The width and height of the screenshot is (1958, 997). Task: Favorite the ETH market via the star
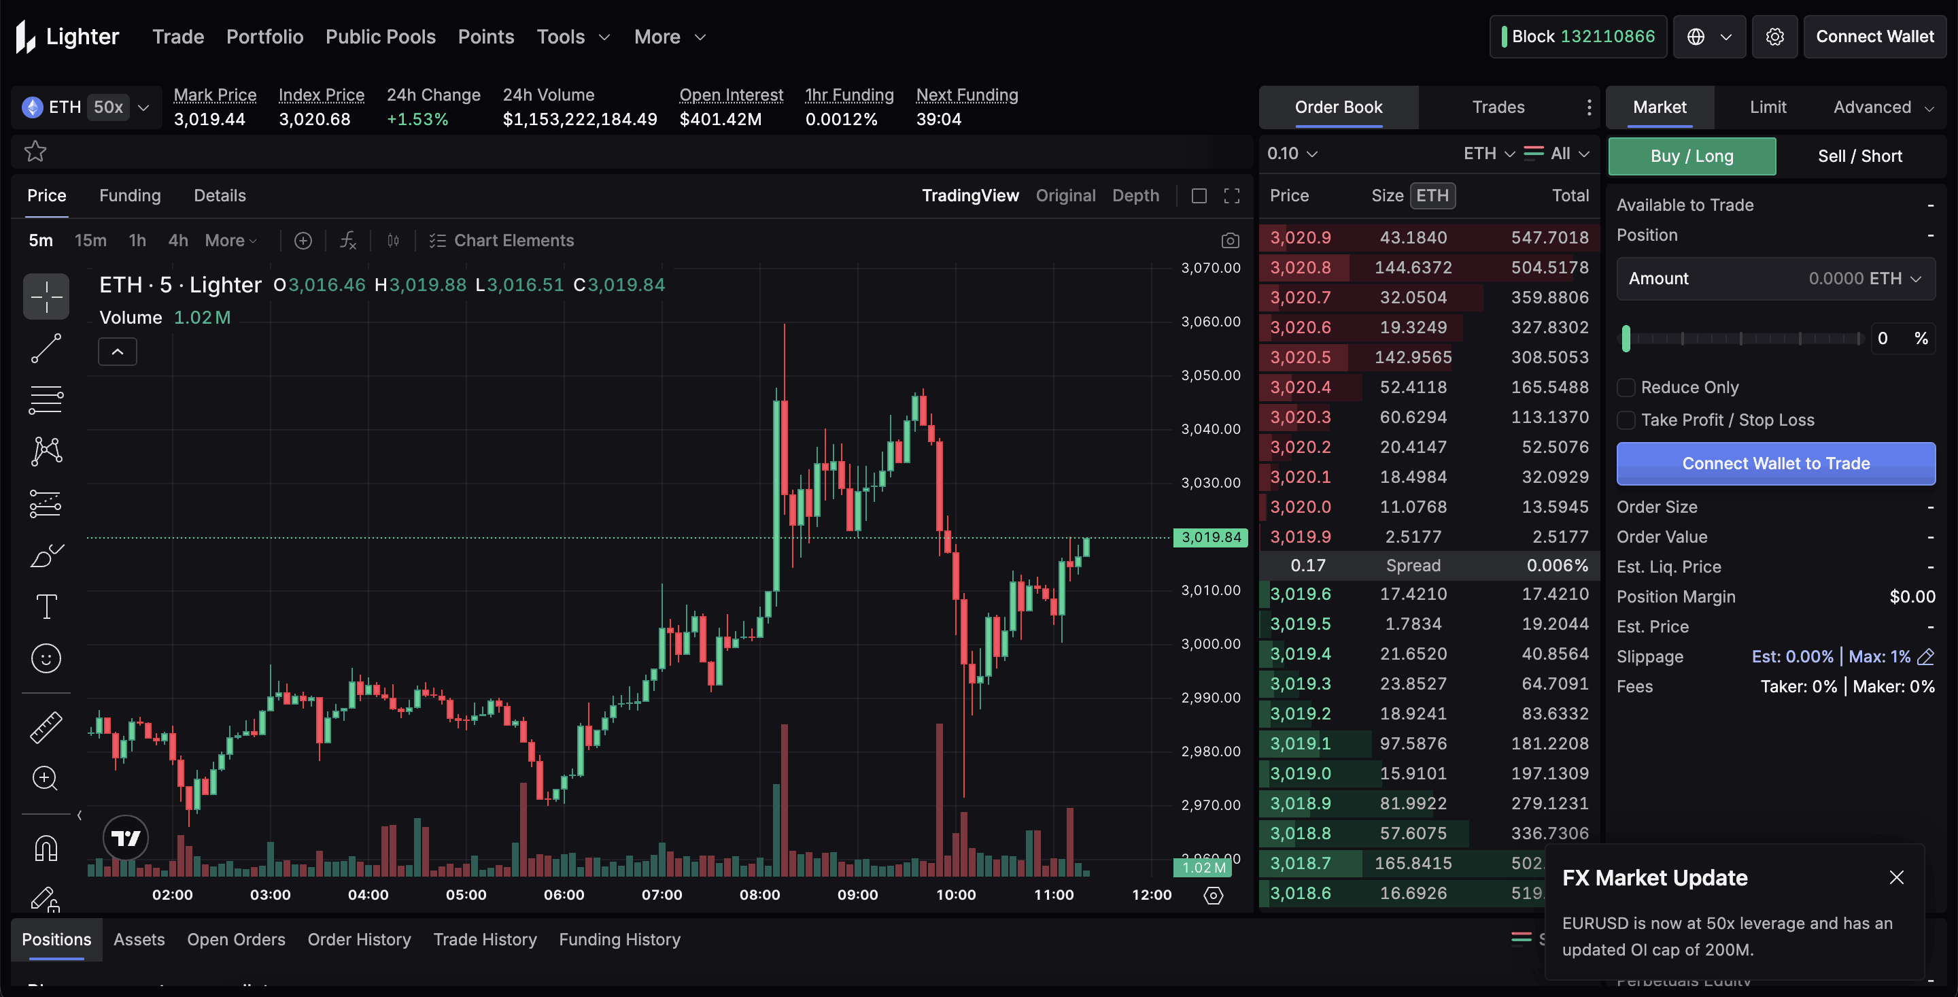35,152
